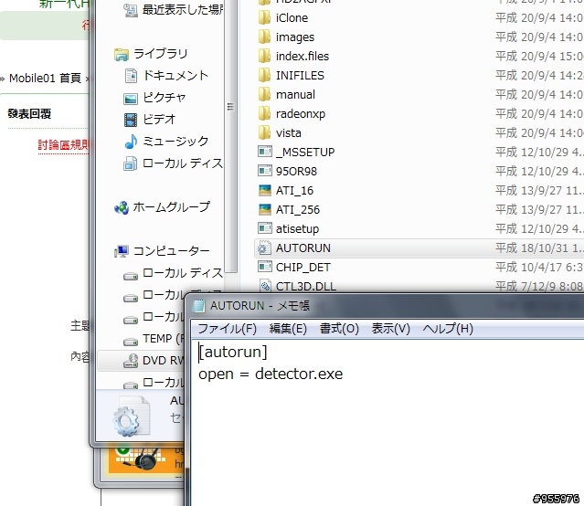Select ミュージック library item
The width and height of the screenshot is (584, 506).
[x=175, y=142]
